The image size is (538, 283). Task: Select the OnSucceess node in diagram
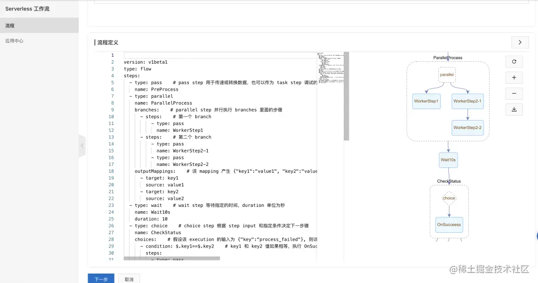point(449,225)
